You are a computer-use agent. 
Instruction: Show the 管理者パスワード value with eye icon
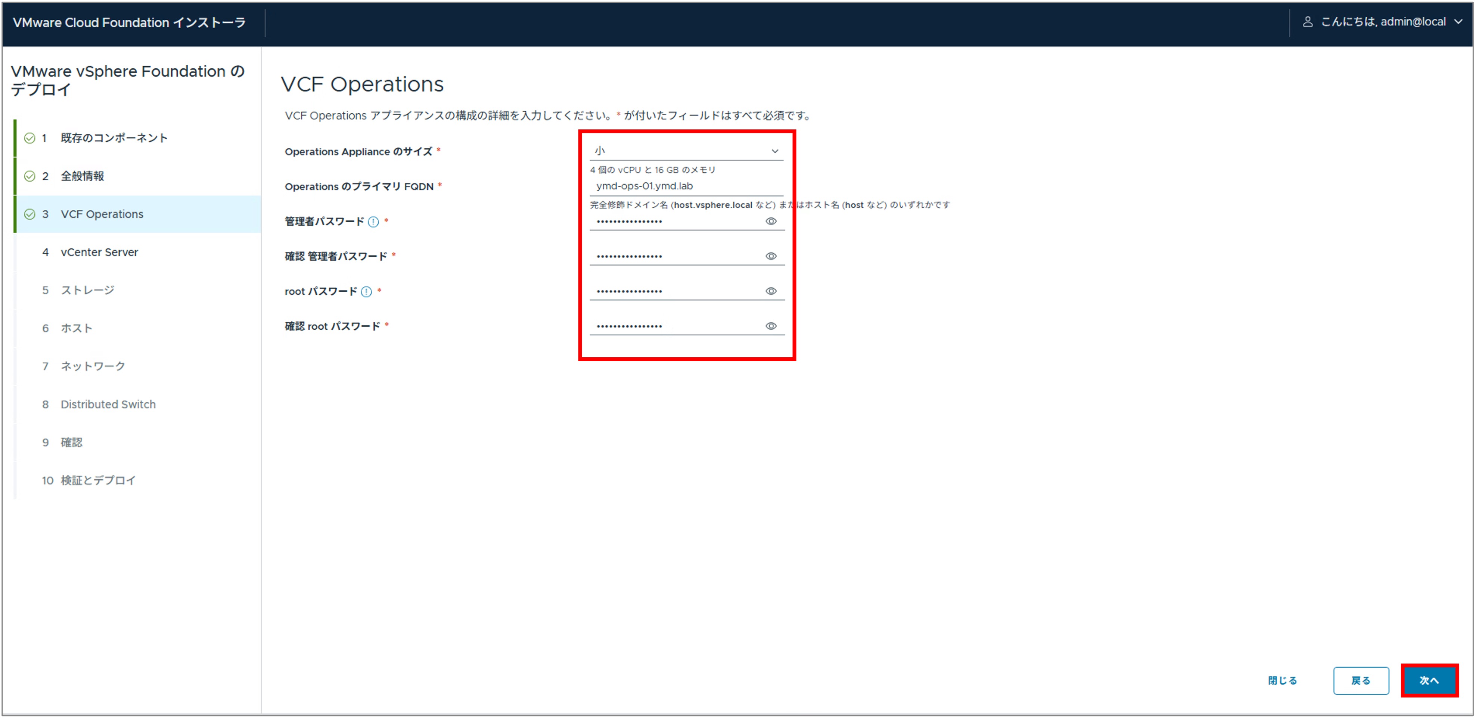pyautogui.click(x=771, y=222)
